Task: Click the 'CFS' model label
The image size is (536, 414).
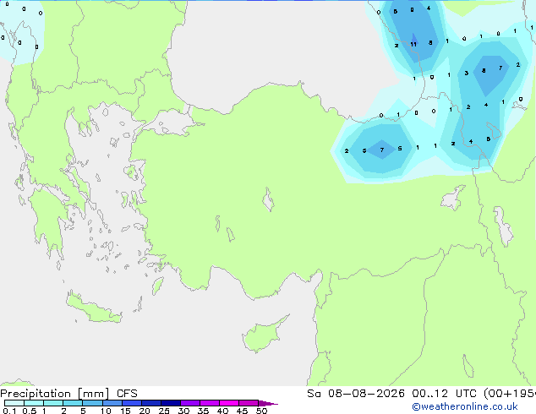Action: pos(127,394)
